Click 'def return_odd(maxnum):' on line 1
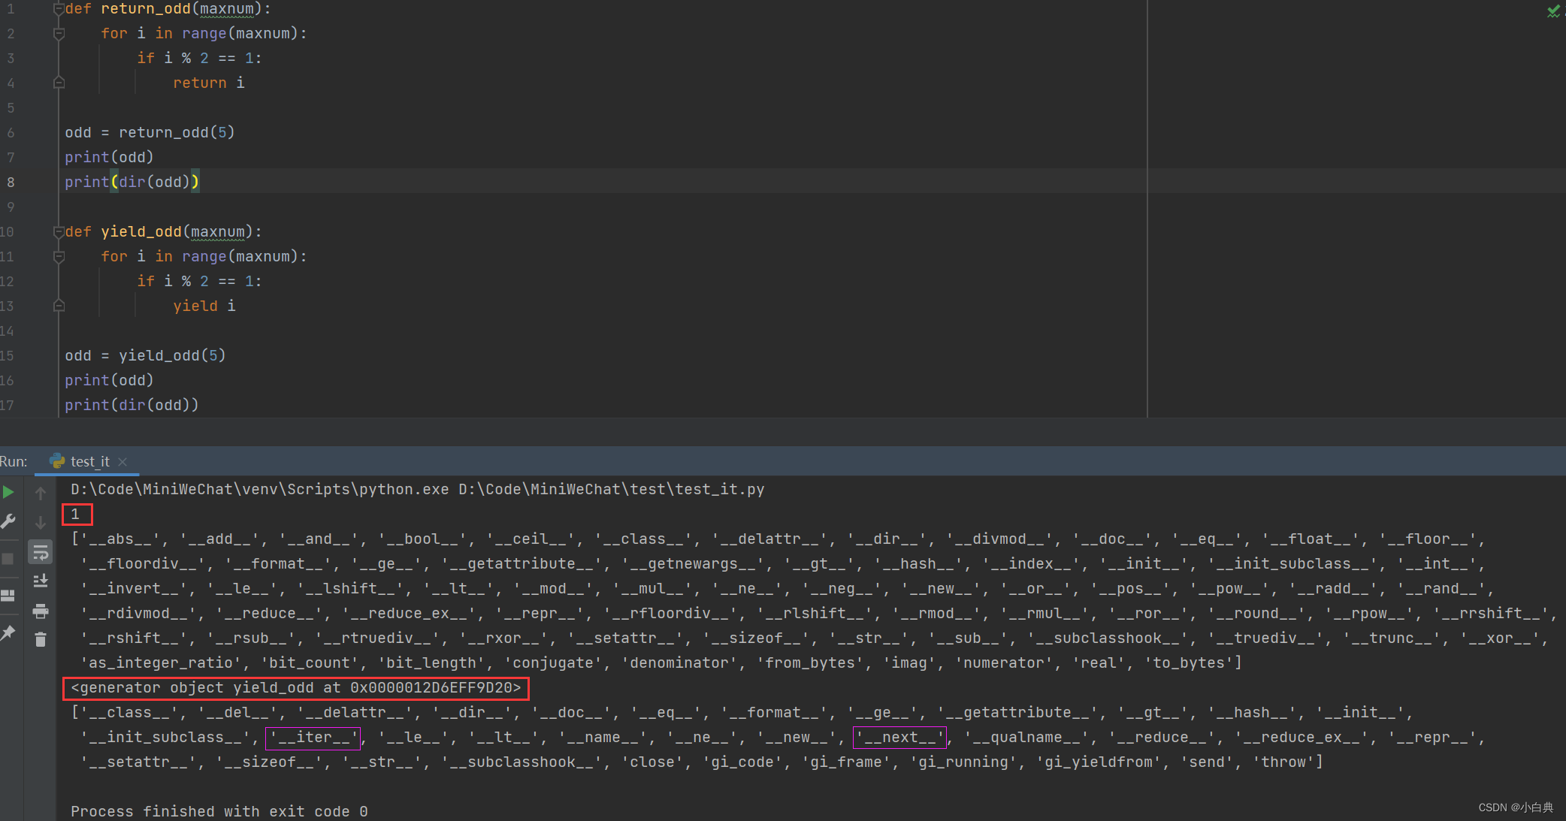The height and width of the screenshot is (821, 1566). tap(168, 9)
